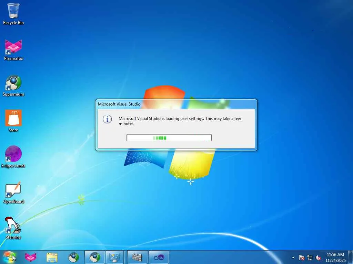Select the Plasmafox desktop shortcut
The image size is (353, 264).
coord(13,50)
